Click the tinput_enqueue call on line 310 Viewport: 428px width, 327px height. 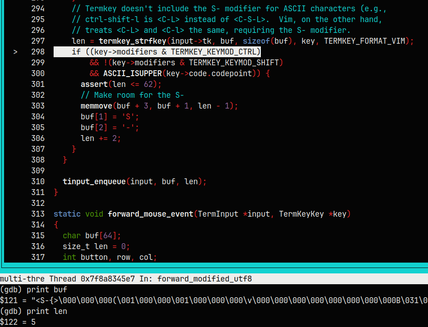coord(94,181)
